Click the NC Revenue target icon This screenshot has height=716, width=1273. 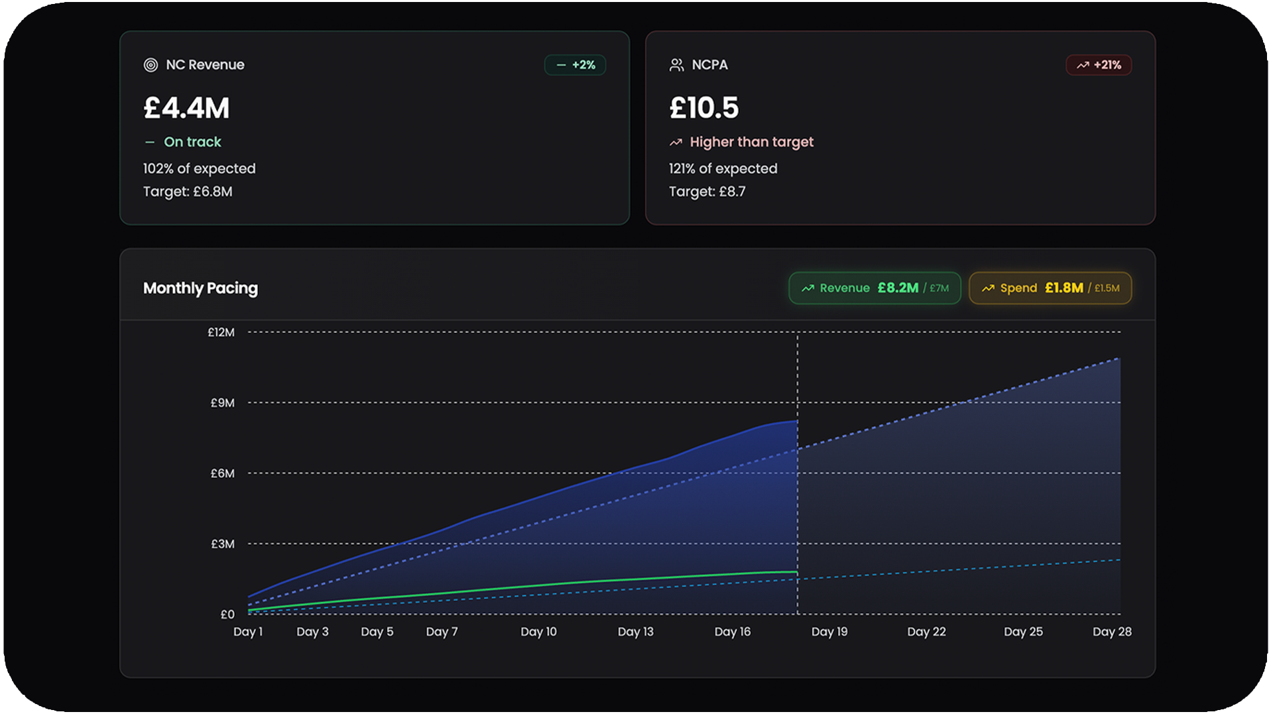[x=151, y=65]
